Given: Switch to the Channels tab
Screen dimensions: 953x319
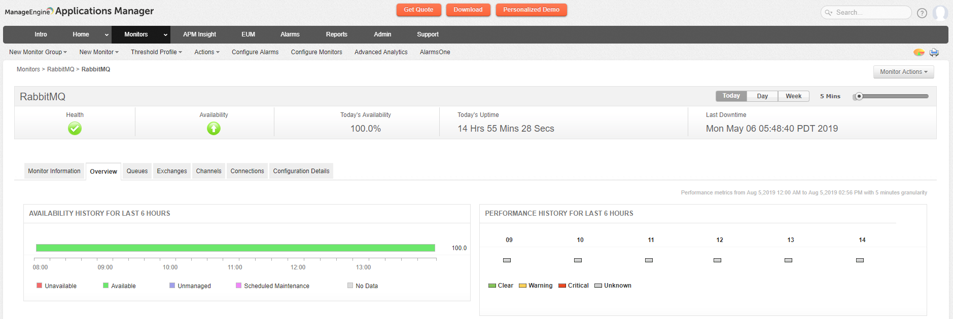Looking at the screenshot, I should 208,171.
